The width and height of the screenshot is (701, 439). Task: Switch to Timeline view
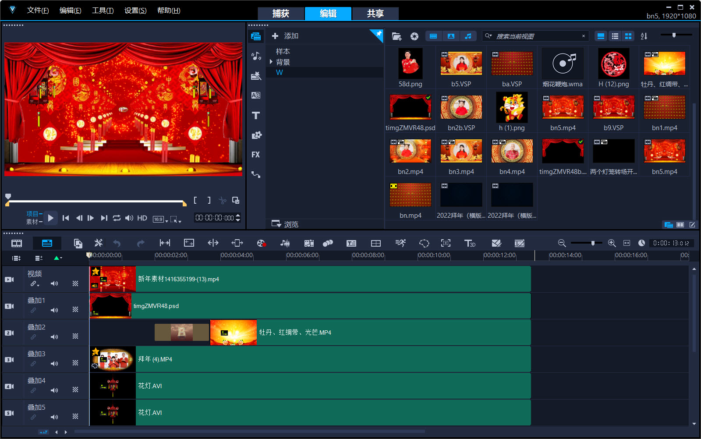point(47,243)
